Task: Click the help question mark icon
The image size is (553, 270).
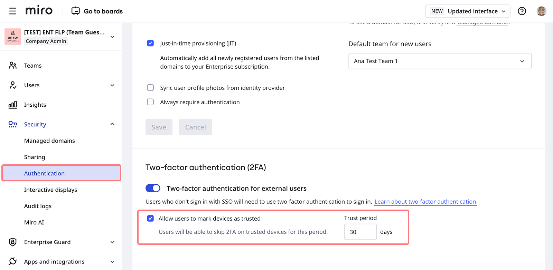Action: (x=522, y=11)
